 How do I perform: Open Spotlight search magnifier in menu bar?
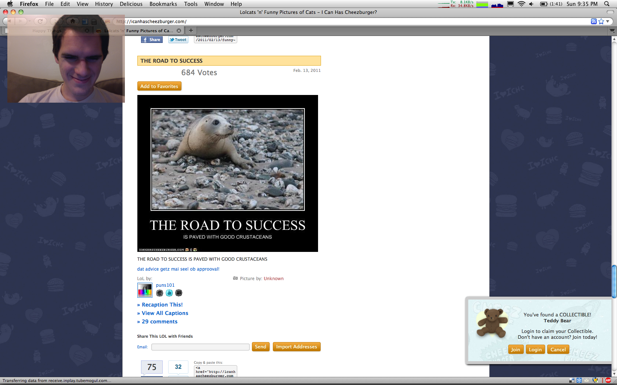pyautogui.click(x=607, y=4)
